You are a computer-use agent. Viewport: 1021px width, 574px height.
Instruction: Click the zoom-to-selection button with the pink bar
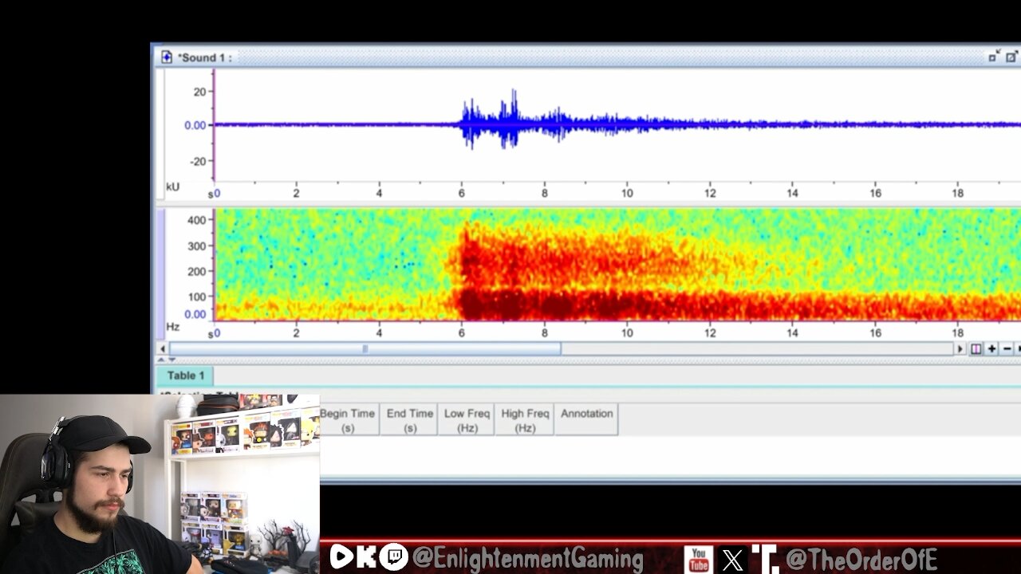976,348
